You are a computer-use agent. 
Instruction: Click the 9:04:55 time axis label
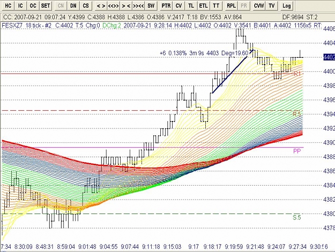pos(108,247)
